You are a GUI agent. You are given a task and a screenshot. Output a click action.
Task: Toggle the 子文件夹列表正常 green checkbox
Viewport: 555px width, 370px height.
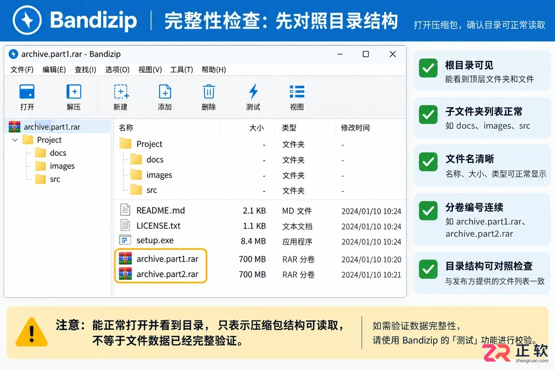(428, 114)
